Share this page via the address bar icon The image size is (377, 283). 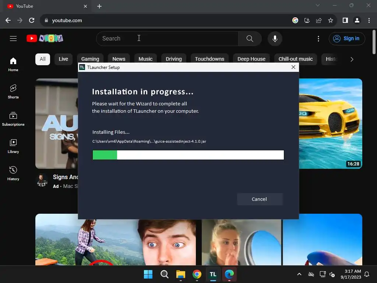[319, 21]
